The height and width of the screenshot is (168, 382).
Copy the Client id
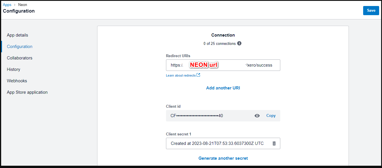271,116
